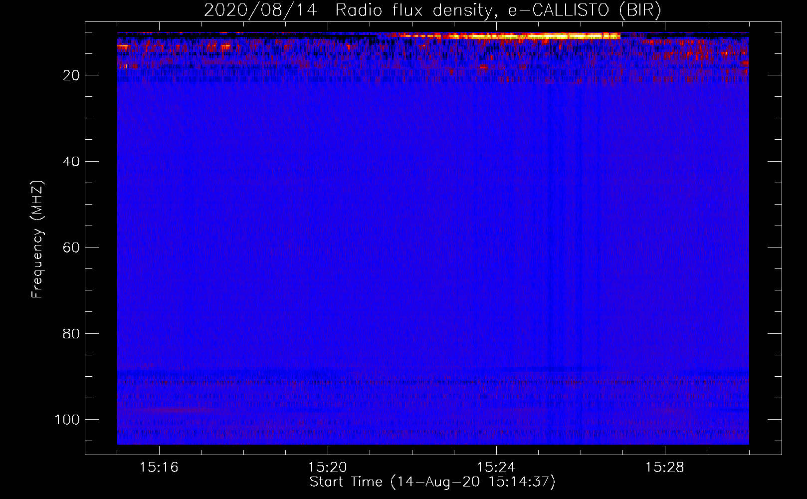Click the 40 MHz frequency tick label

pos(71,161)
